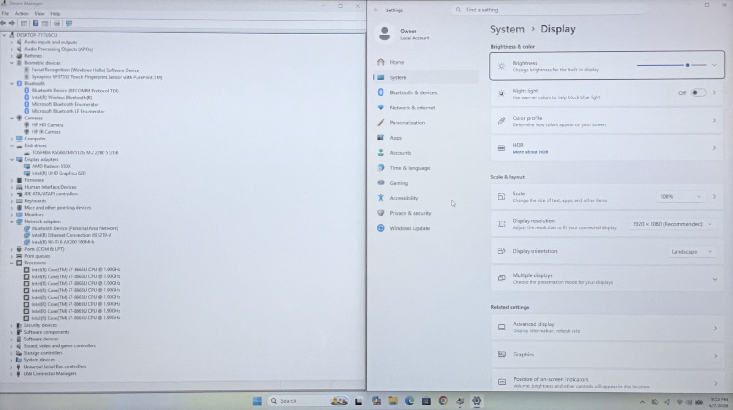Screen dimensions: 733x410
Task: Expand the Multiple displays section
Action: [715, 279]
